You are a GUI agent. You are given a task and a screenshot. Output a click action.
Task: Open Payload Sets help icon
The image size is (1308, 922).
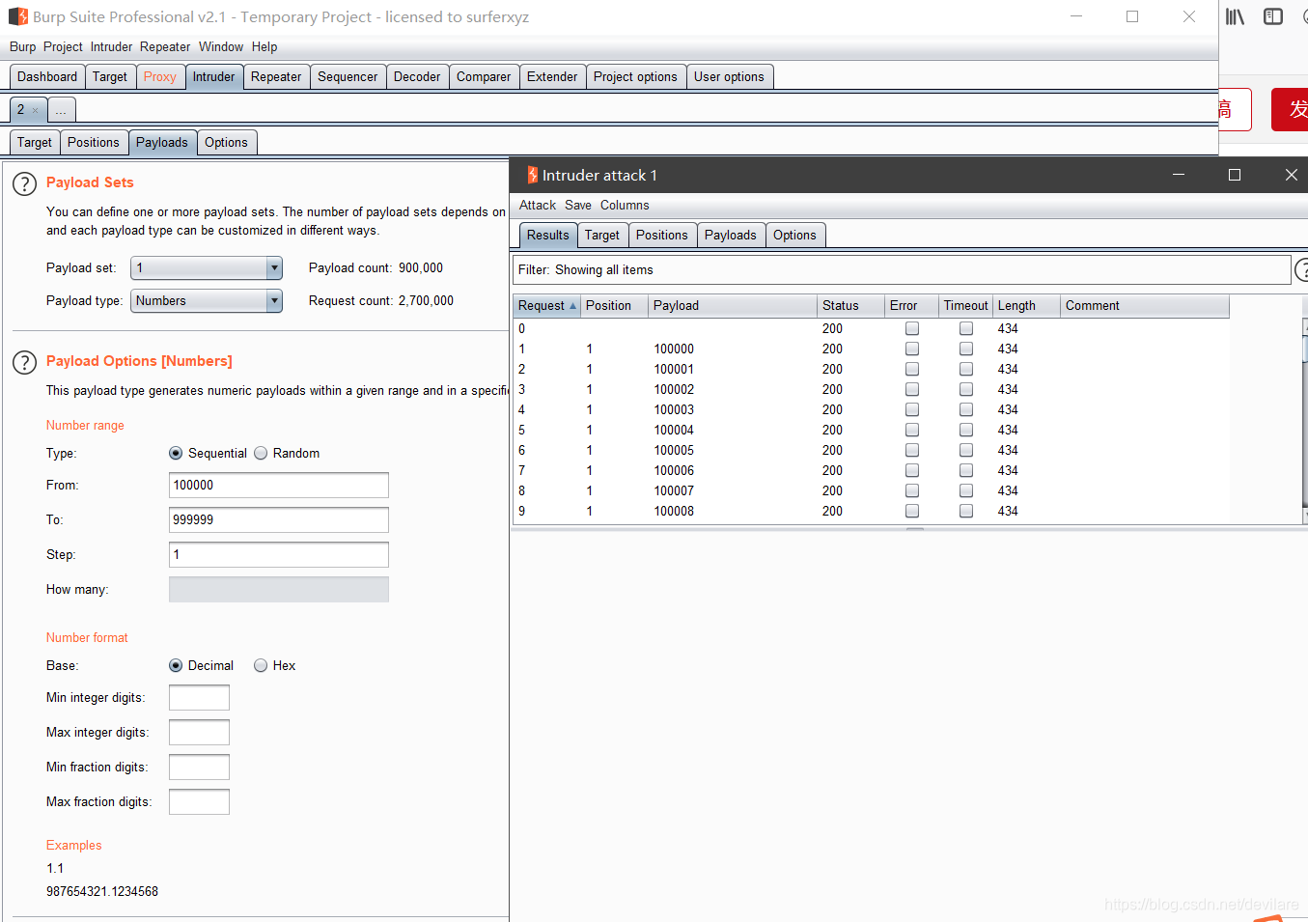(24, 183)
